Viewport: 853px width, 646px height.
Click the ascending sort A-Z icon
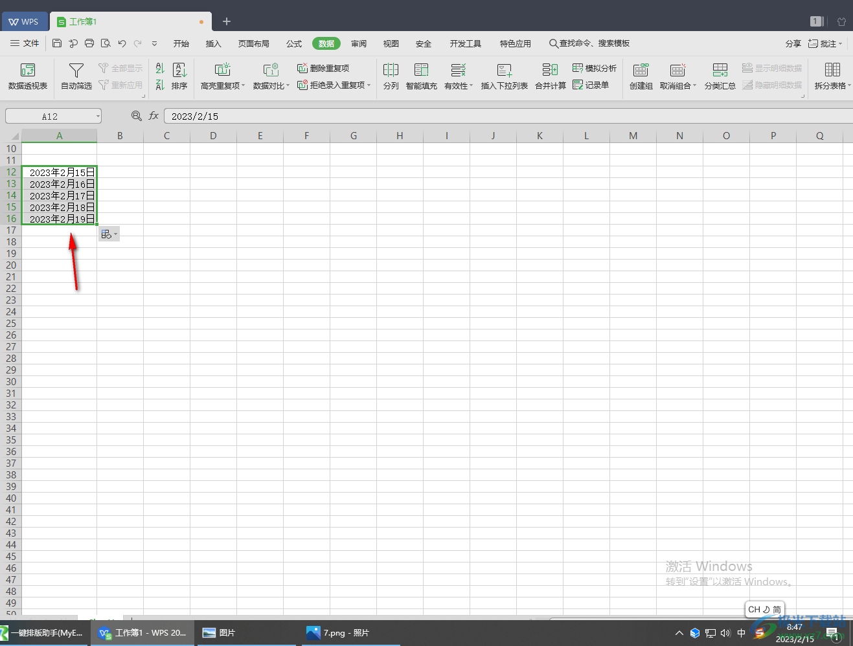click(160, 69)
